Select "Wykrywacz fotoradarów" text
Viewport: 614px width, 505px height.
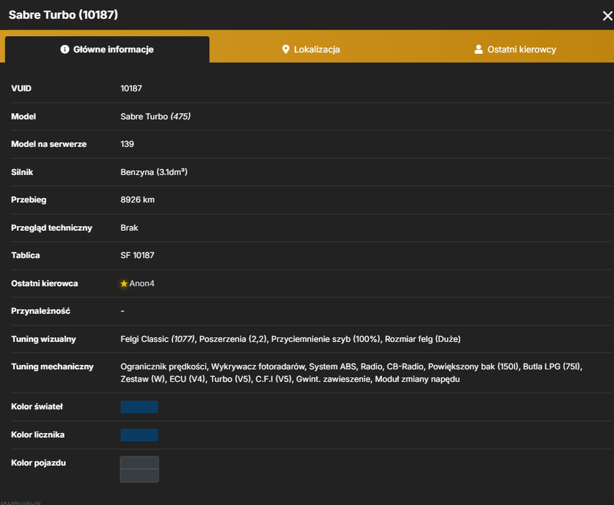tap(258, 367)
